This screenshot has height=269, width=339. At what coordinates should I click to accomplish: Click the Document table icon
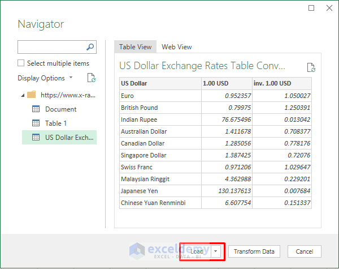pyautogui.click(x=36, y=109)
